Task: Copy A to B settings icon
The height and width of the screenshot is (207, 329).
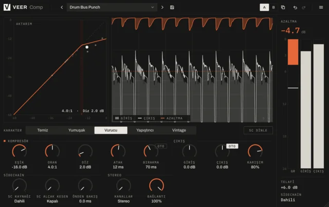Action: pyautogui.click(x=283, y=7)
